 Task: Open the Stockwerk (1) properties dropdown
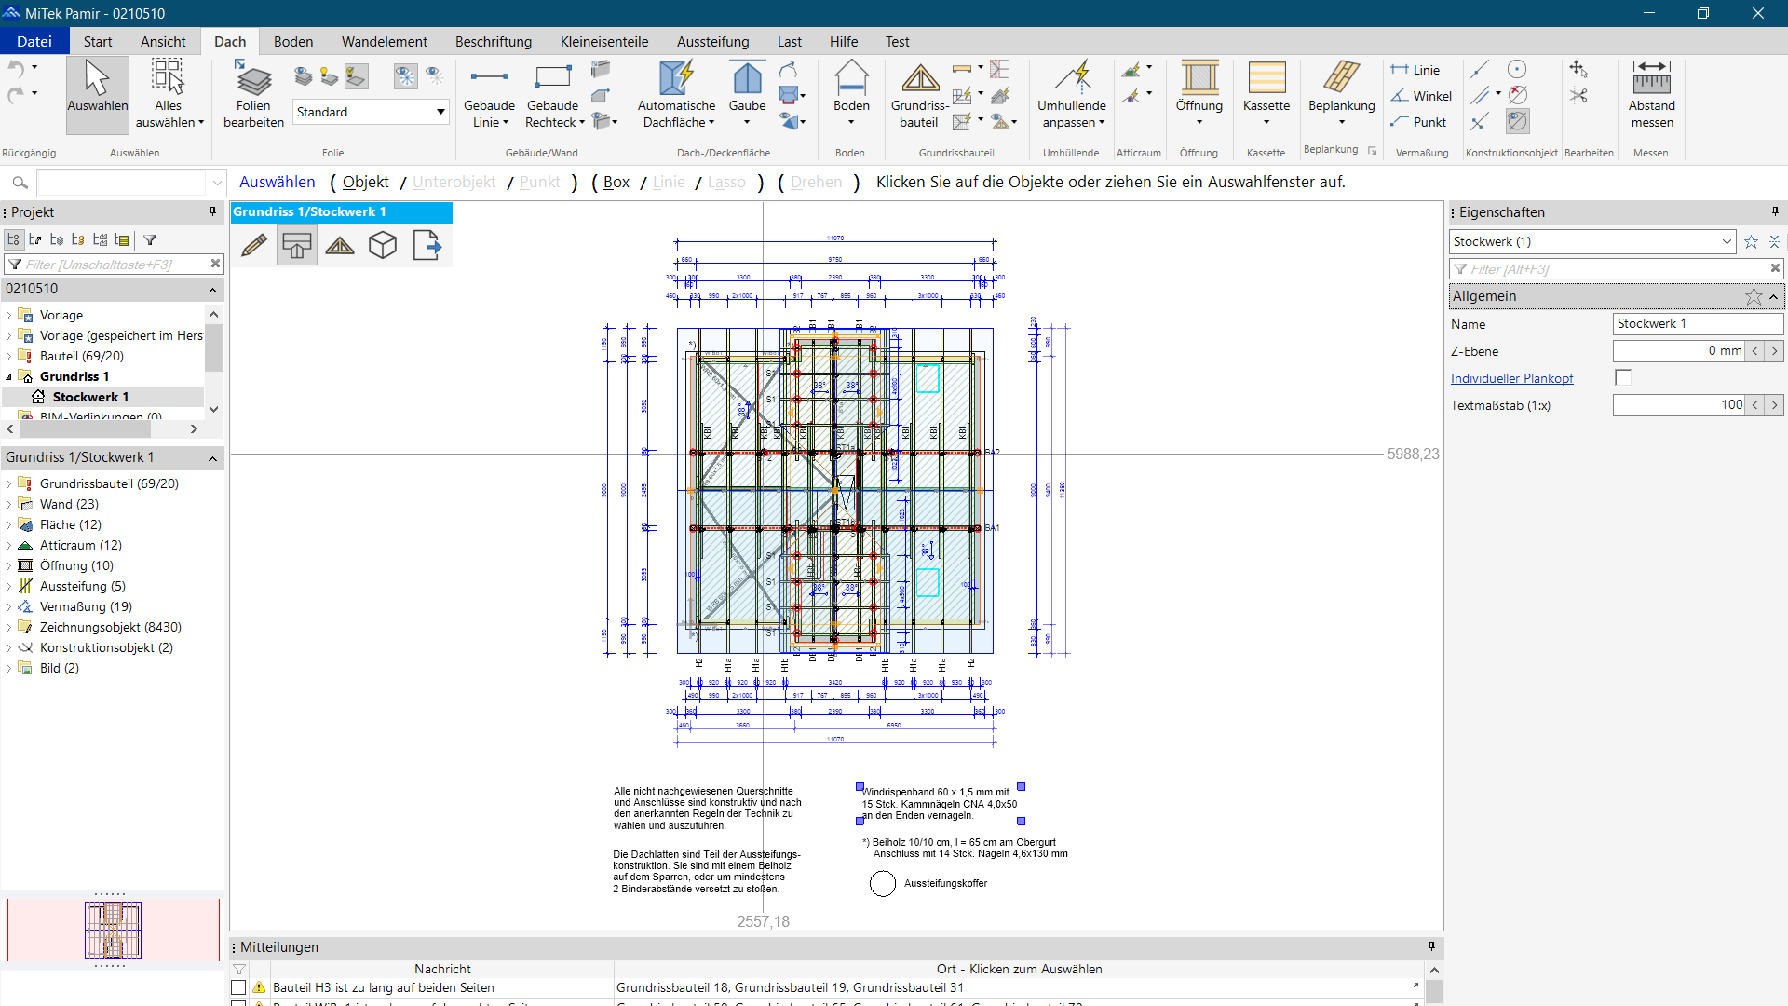click(x=1726, y=241)
